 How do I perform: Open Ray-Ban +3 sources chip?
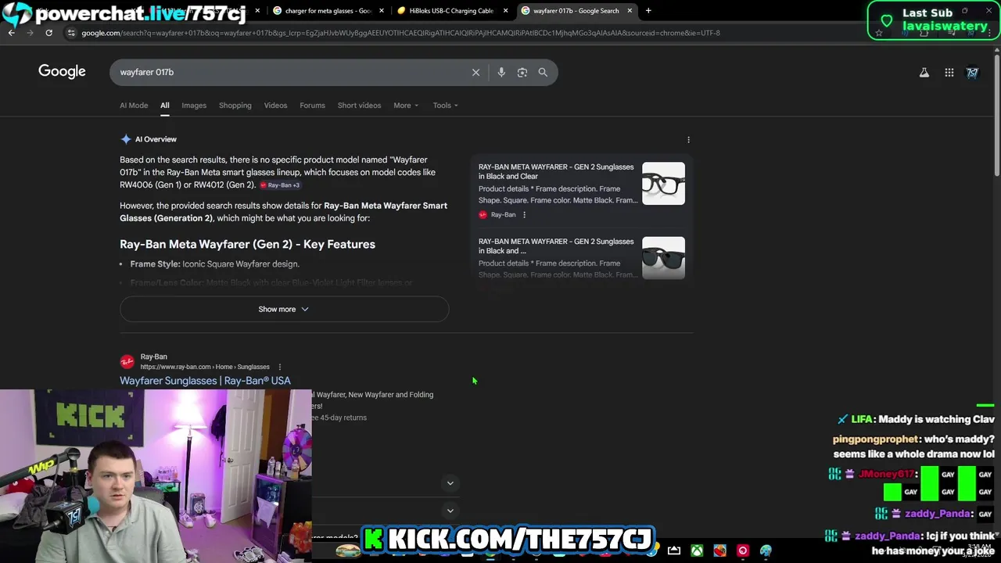279,185
